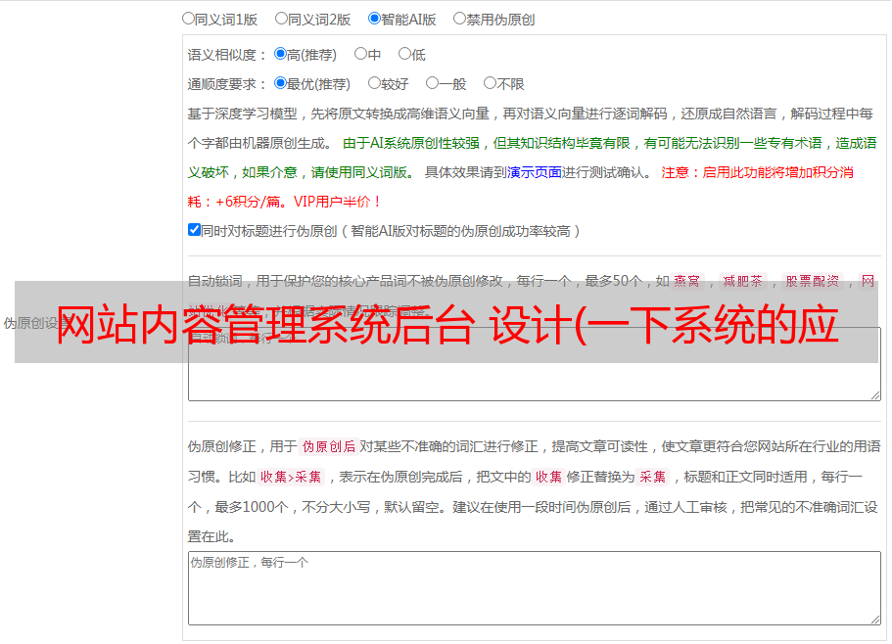Set 通顺度要求 to 最优(推荐)

pyautogui.click(x=280, y=83)
